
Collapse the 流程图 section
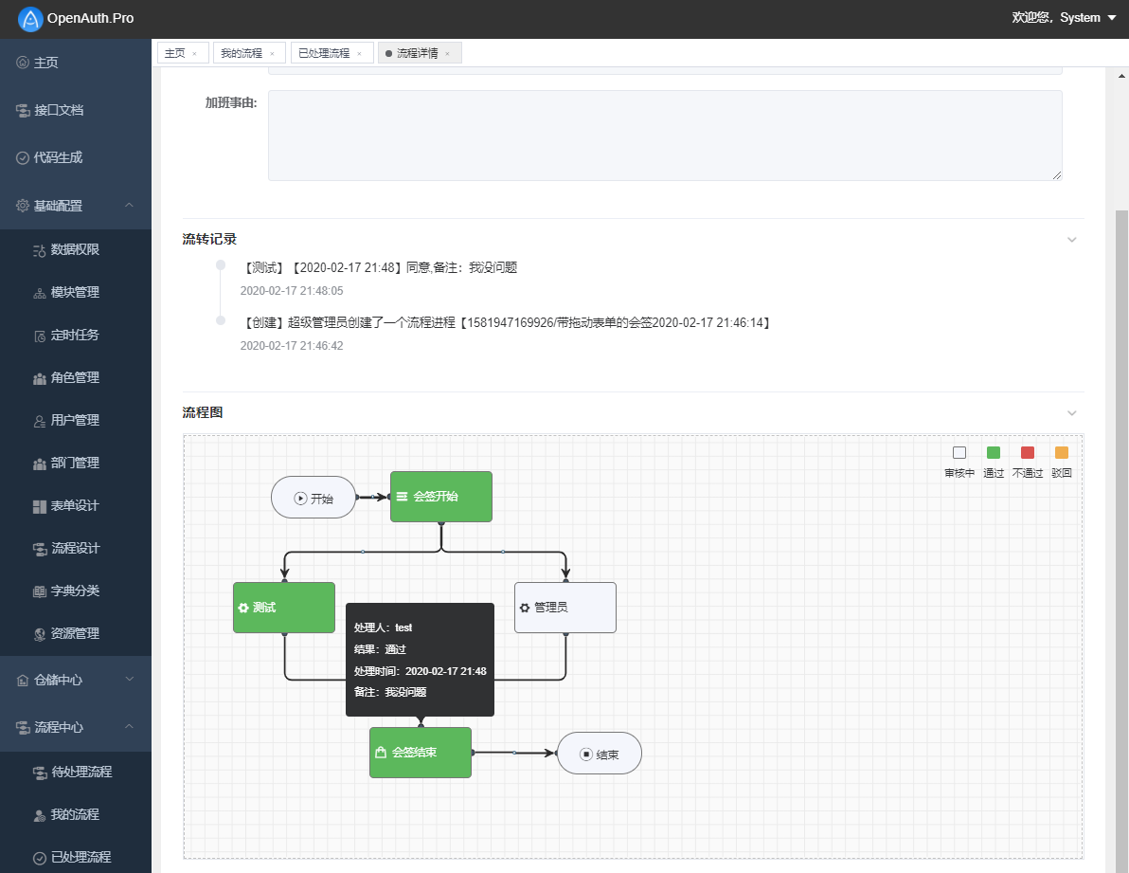pyautogui.click(x=1071, y=413)
